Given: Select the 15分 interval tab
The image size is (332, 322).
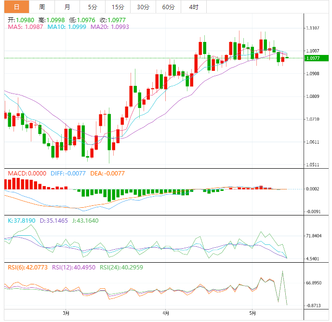Looking at the screenshot, I should (117, 7).
